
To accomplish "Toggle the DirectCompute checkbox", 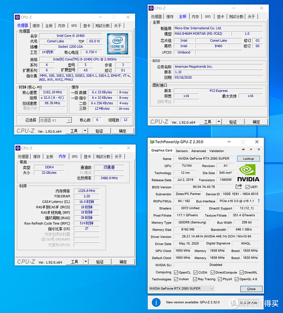I will [x=213, y=272].
